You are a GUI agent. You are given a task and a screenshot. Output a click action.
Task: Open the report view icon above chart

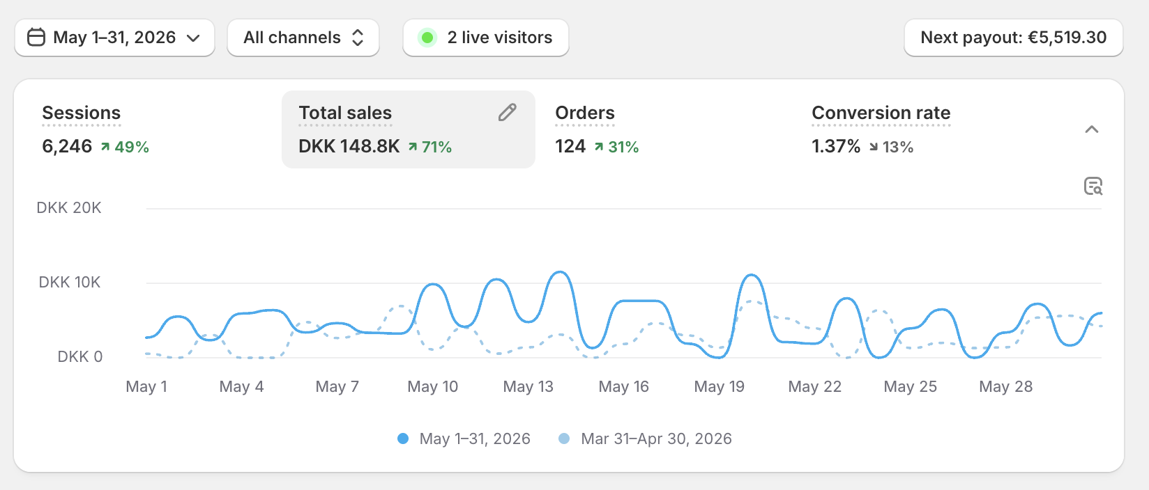(1093, 186)
